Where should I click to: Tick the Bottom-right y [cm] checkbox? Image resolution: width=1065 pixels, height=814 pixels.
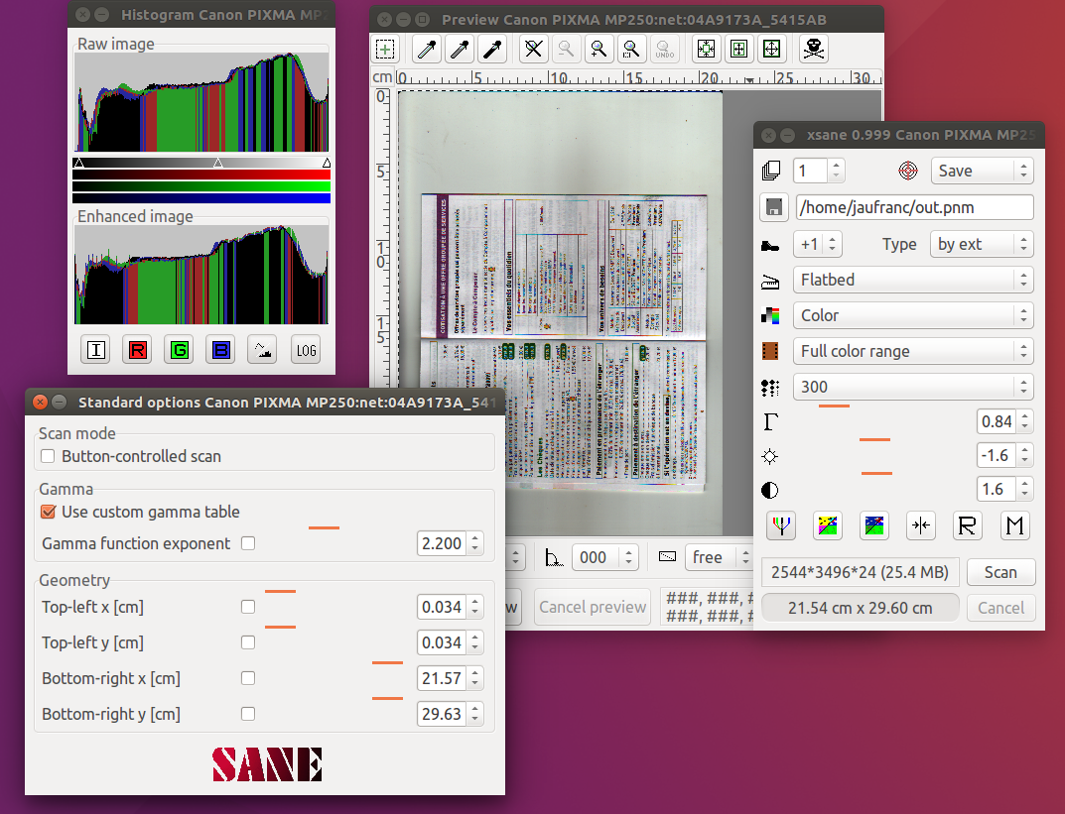pyautogui.click(x=248, y=714)
